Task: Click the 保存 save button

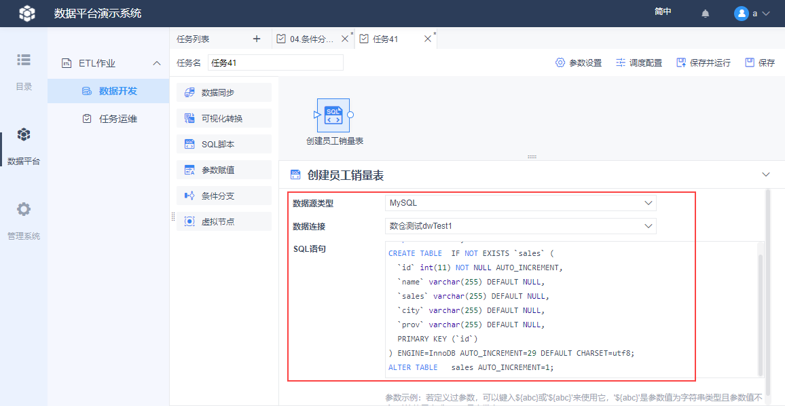Action: coord(760,62)
